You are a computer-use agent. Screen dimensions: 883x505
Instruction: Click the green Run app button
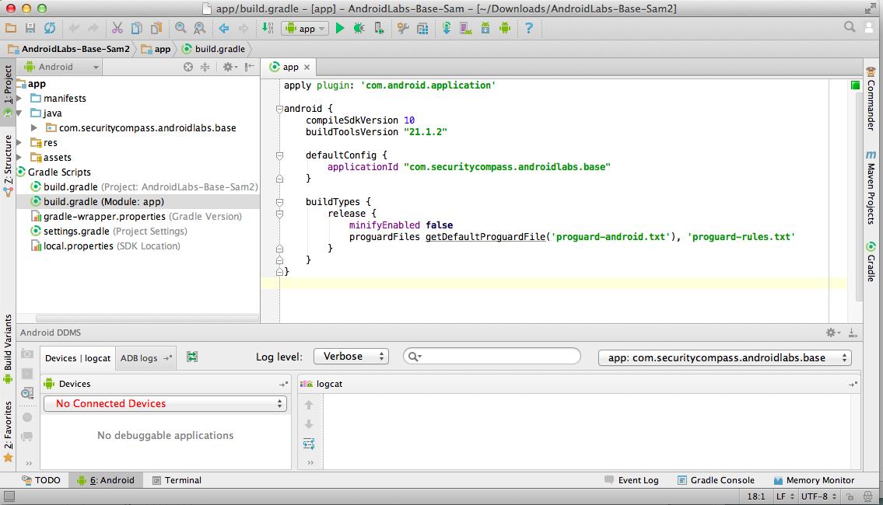point(339,28)
